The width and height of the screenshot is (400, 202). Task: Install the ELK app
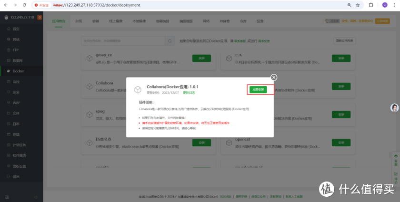coord(341,58)
